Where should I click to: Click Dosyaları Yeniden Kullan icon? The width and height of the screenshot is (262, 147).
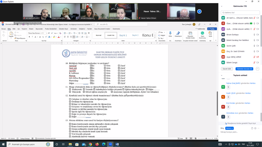tap(190, 33)
